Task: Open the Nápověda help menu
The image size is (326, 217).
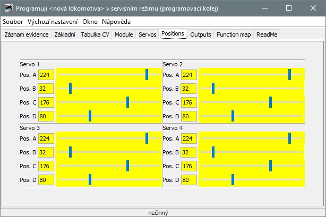Action: coord(116,22)
